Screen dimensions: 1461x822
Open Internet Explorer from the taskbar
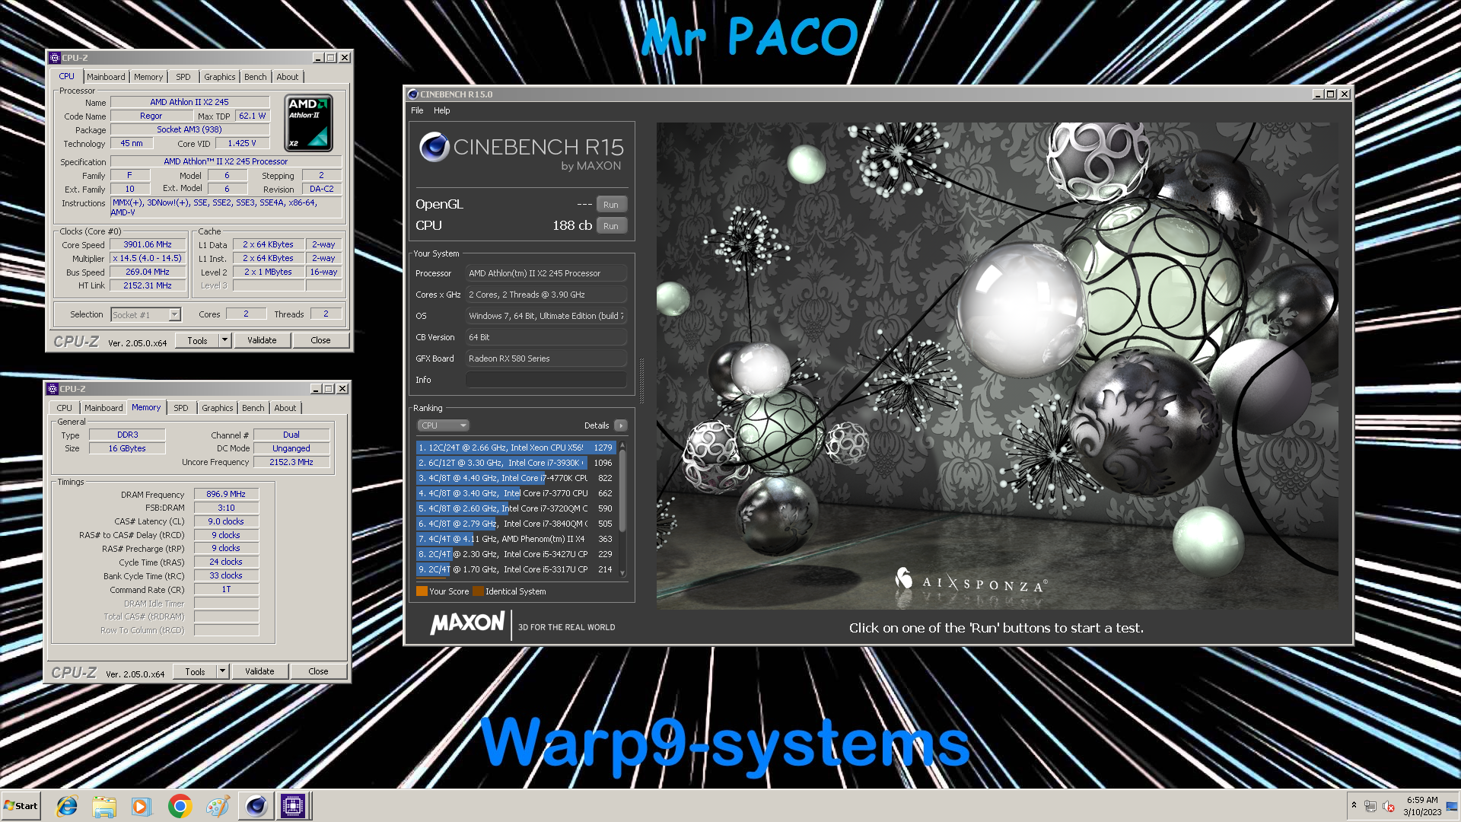(x=67, y=806)
